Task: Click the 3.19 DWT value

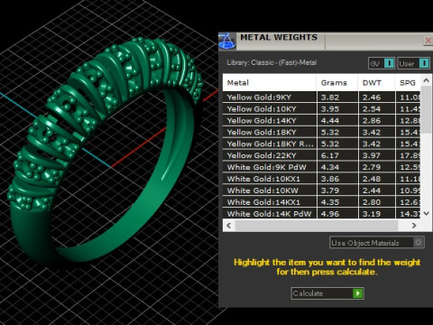Action: pyautogui.click(x=372, y=214)
